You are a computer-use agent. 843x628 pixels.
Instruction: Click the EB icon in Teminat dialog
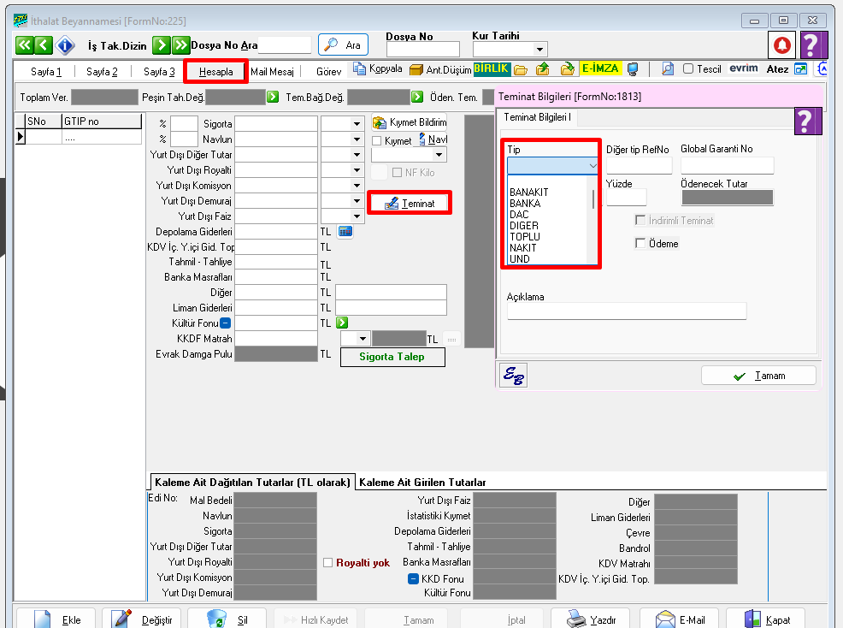click(514, 376)
